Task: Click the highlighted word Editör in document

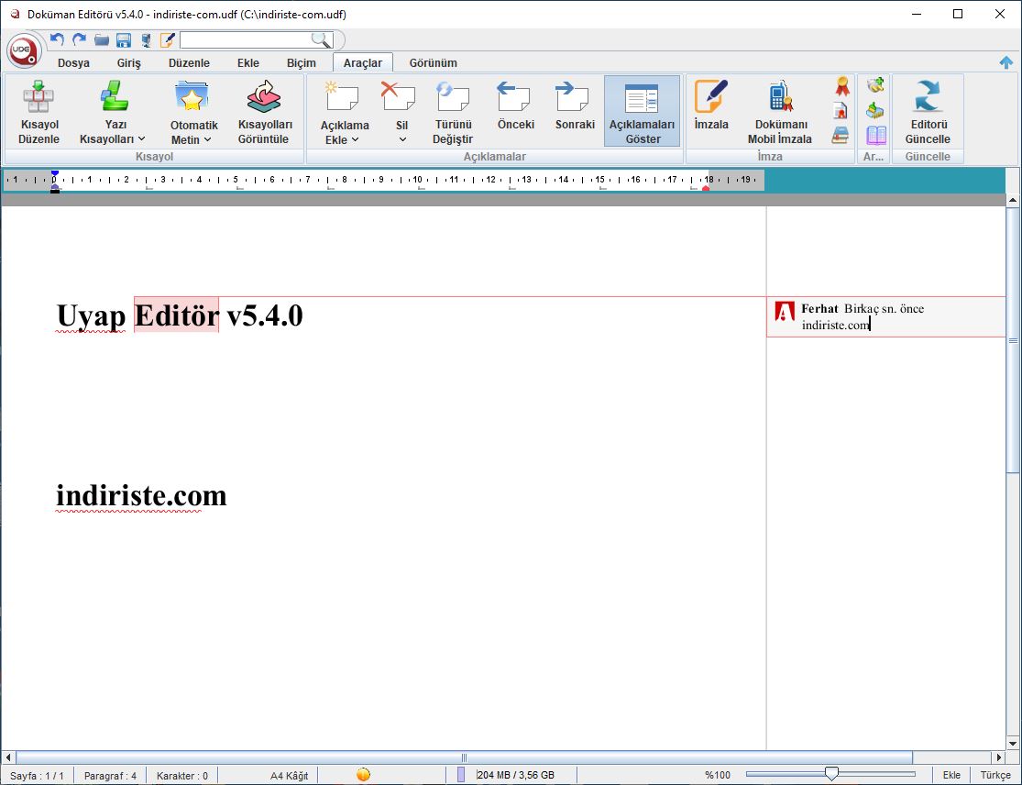Action: click(176, 315)
